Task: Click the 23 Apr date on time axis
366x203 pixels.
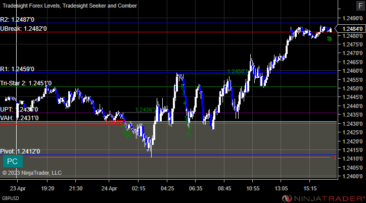Action: tap(18, 188)
